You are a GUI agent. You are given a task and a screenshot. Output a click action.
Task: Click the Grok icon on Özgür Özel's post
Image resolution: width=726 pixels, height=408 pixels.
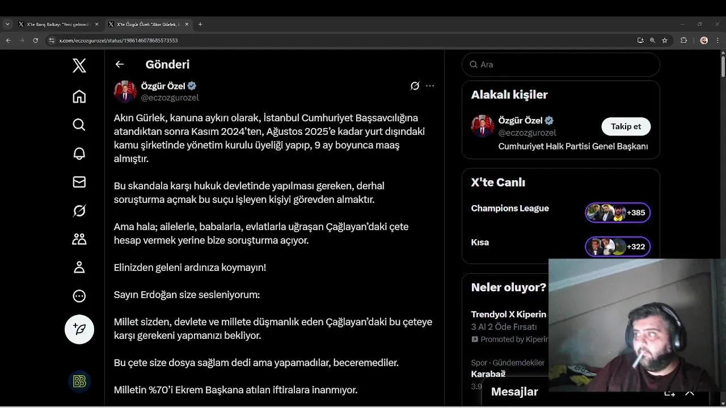pyautogui.click(x=415, y=86)
